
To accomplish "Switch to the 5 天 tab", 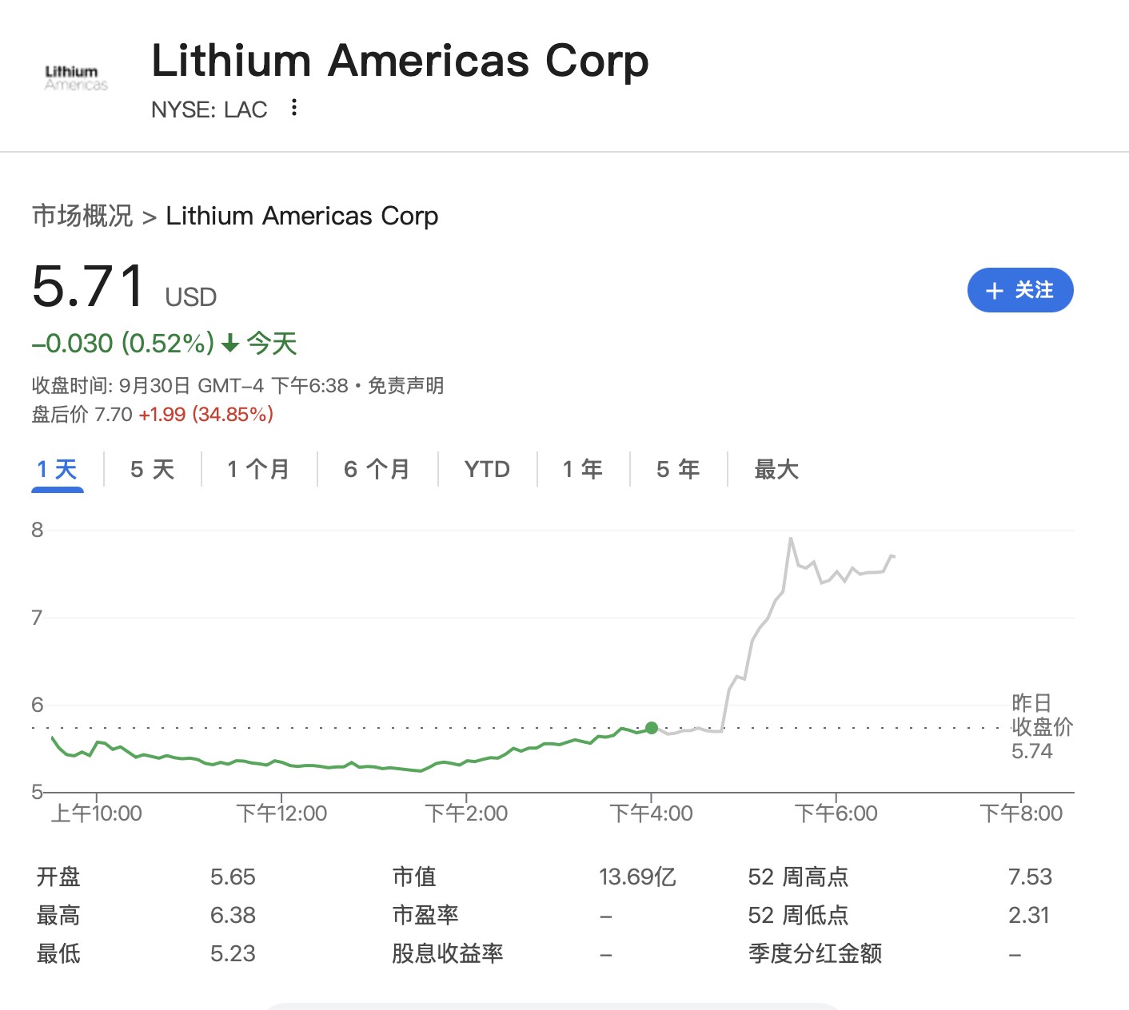I will pyautogui.click(x=152, y=469).
